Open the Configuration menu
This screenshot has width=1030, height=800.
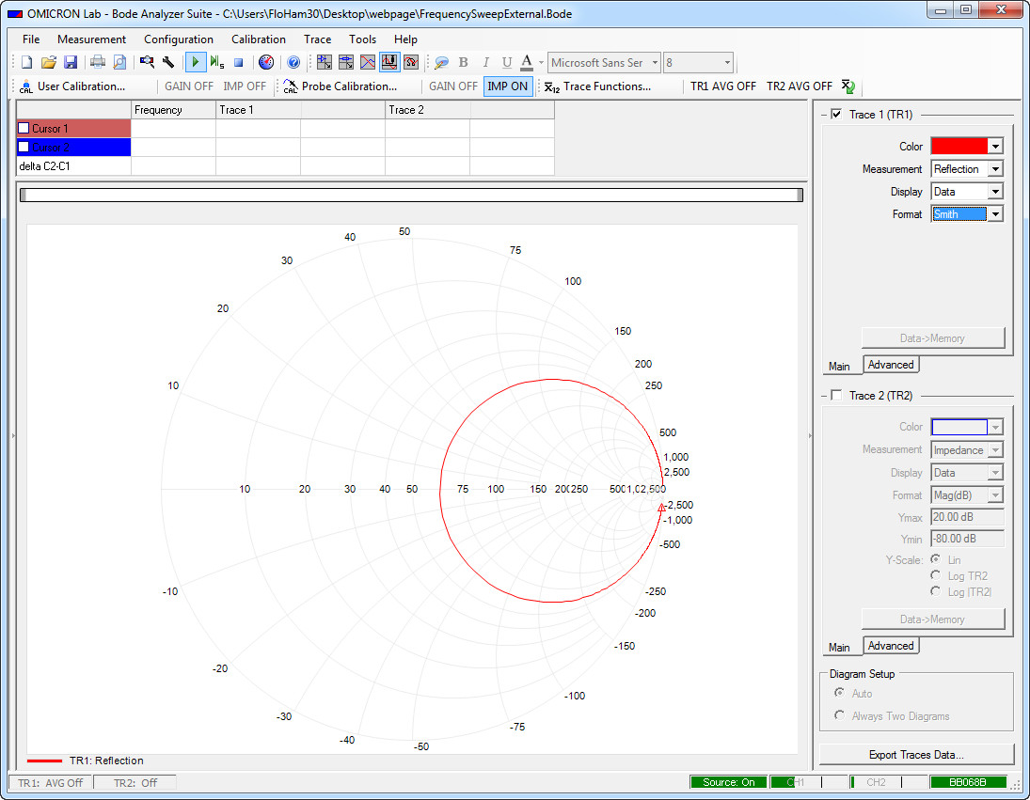(x=179, y=39)
